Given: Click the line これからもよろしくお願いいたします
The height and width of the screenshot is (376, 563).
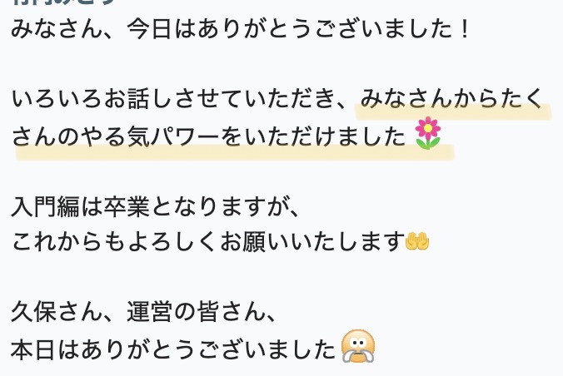Looking at the screenshot, I should (208, 241).
